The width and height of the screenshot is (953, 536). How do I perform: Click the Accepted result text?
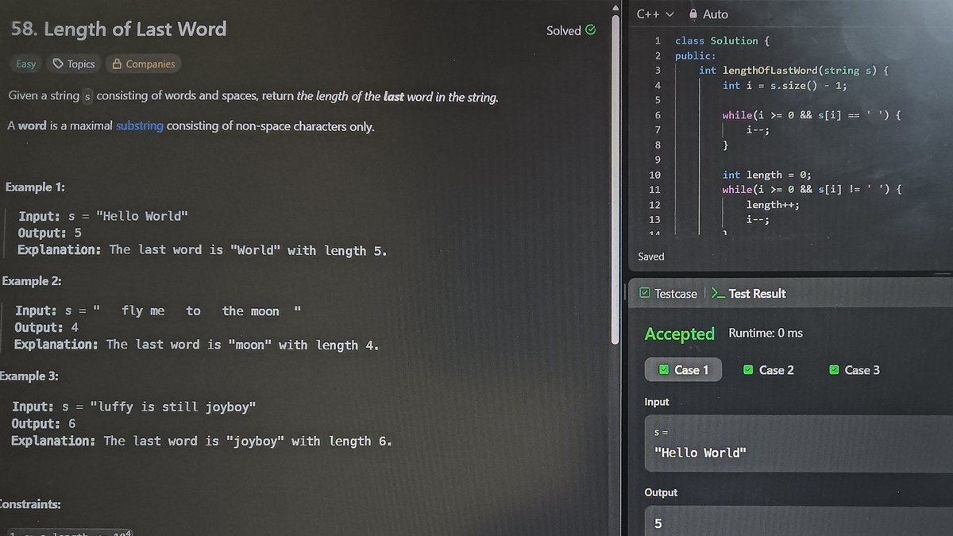(679, 334)
